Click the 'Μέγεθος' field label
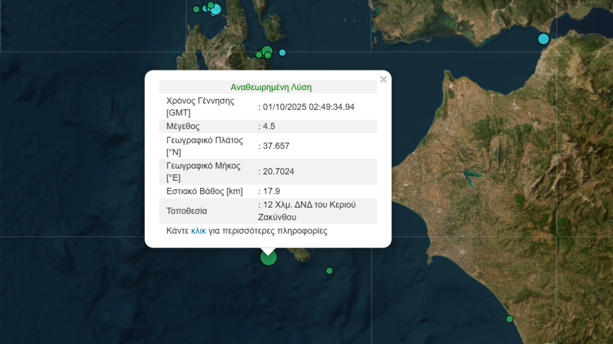Screen dimensions: 613x344 pos(183,127)
